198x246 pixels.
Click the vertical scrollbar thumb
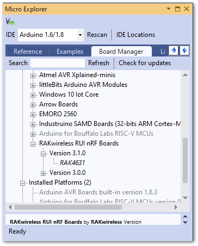[x=185, y=161]
